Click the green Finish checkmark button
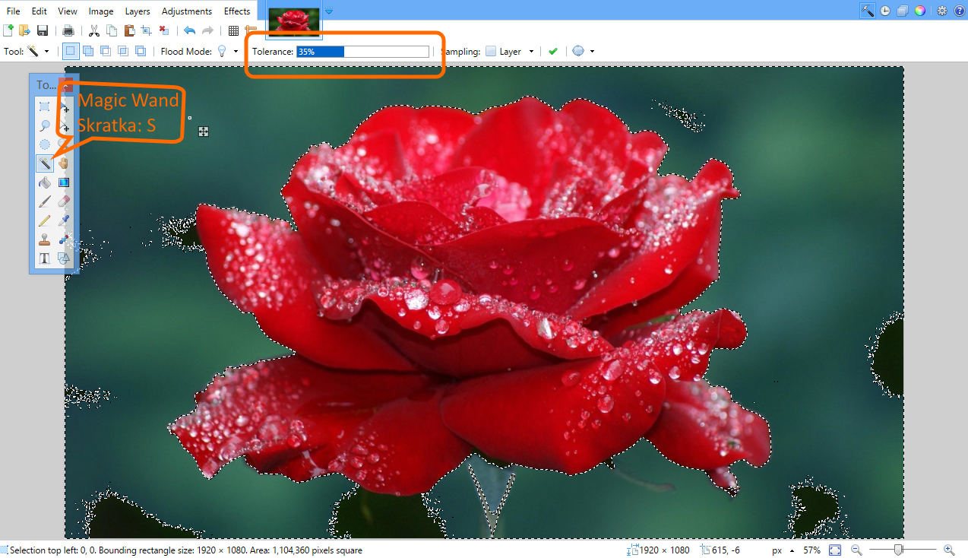The width and height of the screenshot is (968, 558). point(553,51)
